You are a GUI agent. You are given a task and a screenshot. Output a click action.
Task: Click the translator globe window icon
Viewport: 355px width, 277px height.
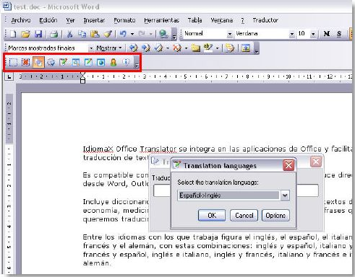(100, 63)
